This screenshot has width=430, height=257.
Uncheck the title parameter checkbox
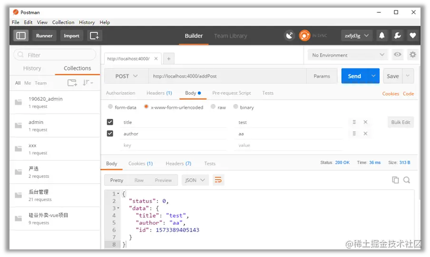click(110, 122)
